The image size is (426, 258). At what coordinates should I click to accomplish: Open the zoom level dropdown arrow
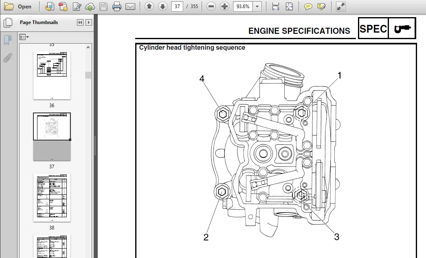point(257,6)
